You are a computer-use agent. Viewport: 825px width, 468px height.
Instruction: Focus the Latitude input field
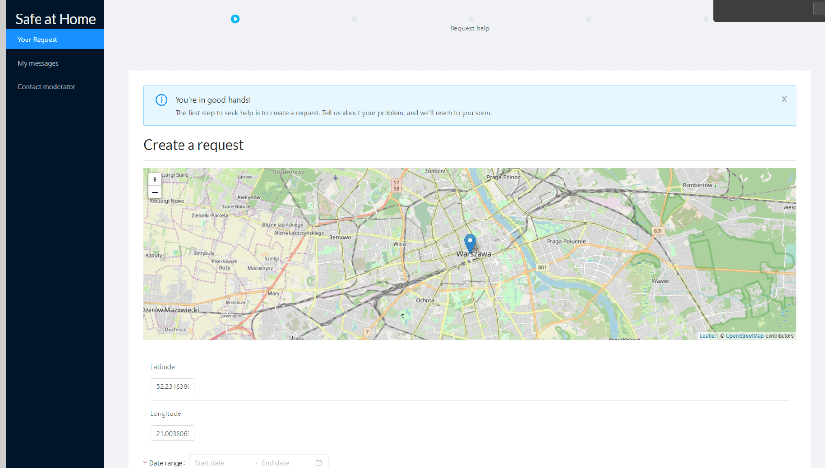[x=172, y=386]
